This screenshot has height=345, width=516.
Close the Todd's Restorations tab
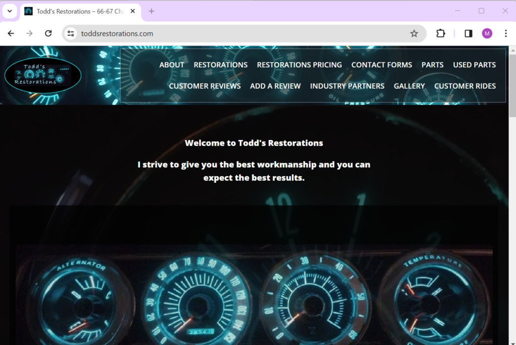click(x=133, y=11)
